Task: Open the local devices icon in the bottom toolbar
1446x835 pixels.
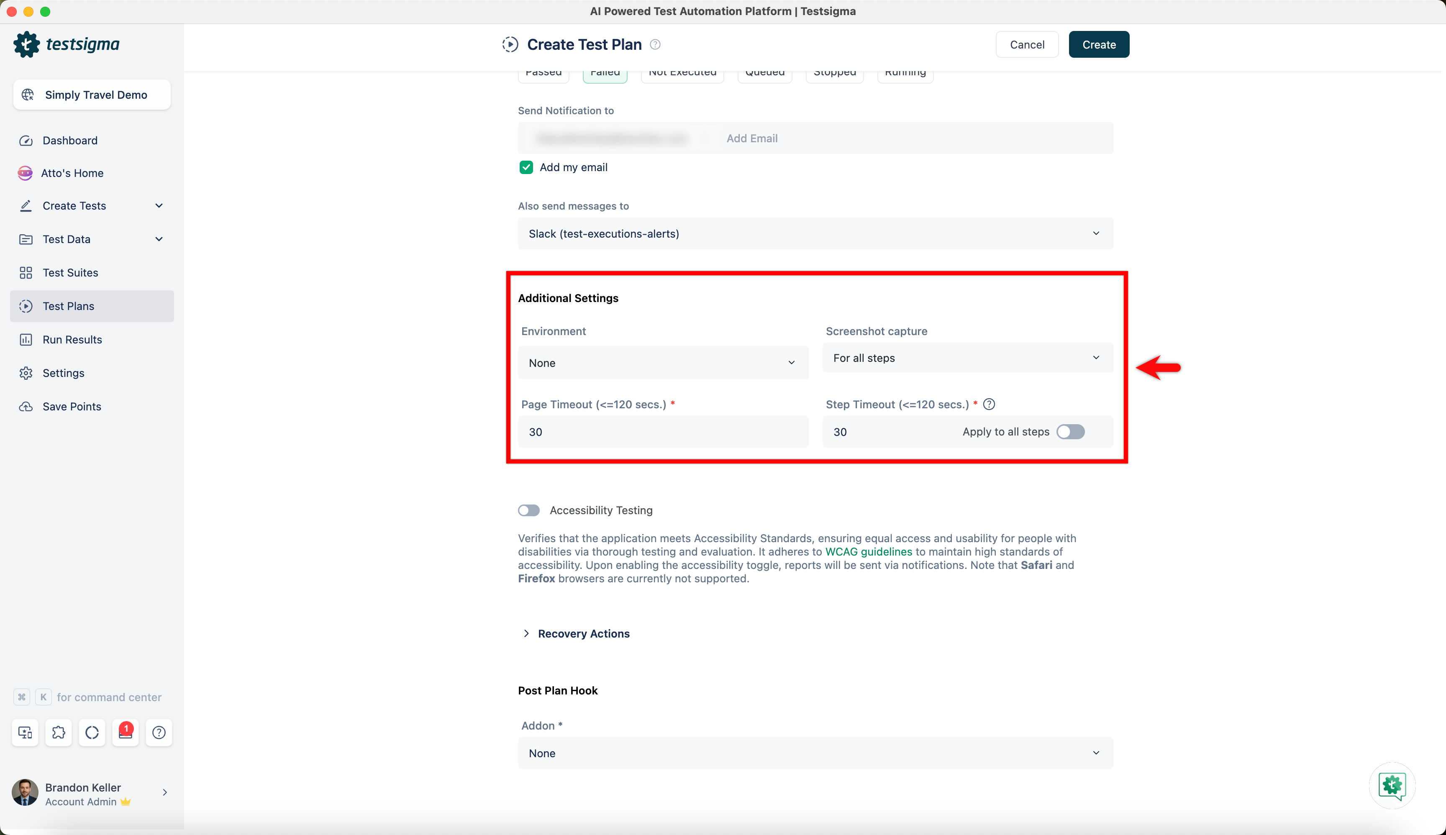Action: [x=25, y=733]
